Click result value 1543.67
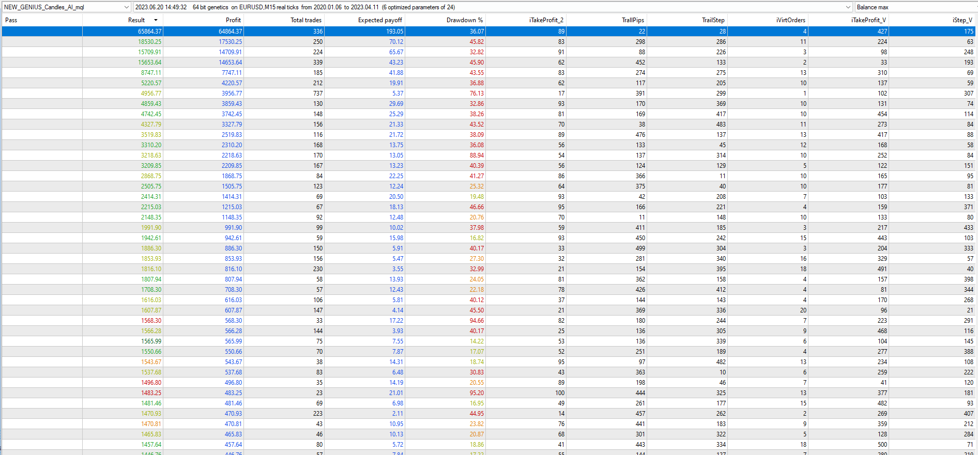 [151, 362]
